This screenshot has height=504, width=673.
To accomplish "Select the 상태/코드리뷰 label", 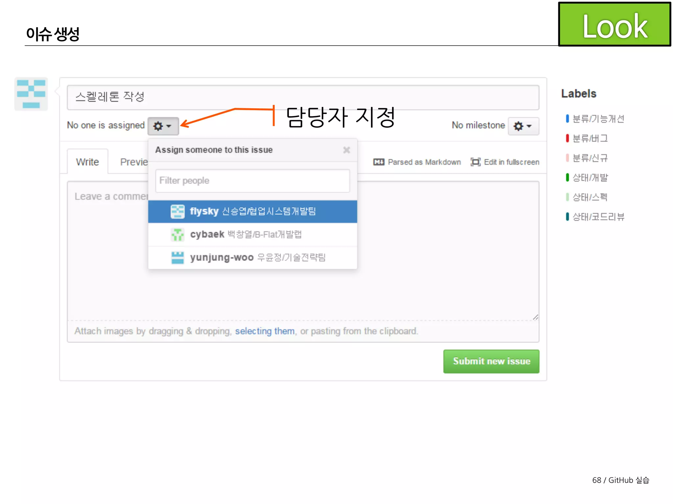I will [598, 217].
